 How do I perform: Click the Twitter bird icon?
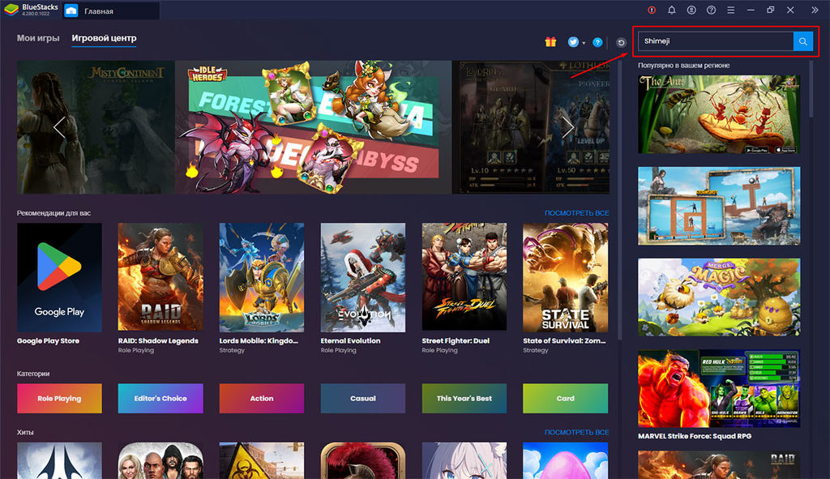click(573, 42)
